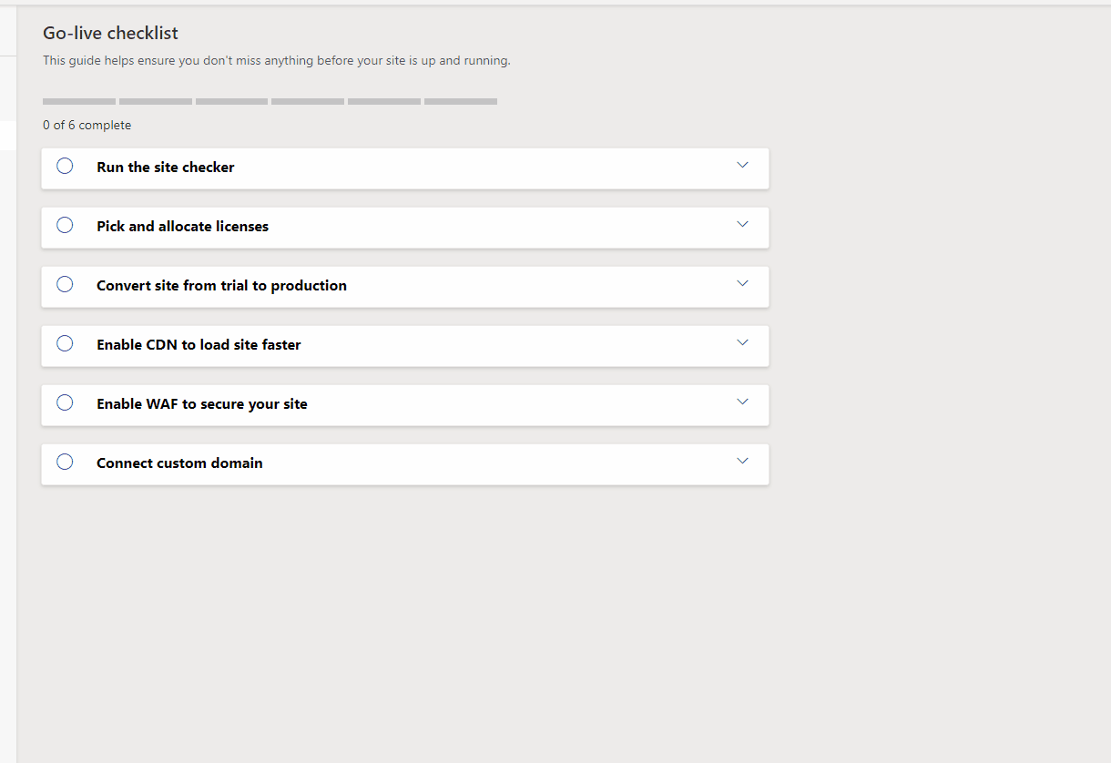Viewport: 1111px width, 763px height.
Task: Click the Run the site checker title
Action: [x=166, y=168]
